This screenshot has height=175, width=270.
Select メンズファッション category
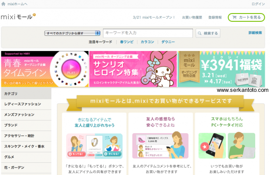(26, 115)
